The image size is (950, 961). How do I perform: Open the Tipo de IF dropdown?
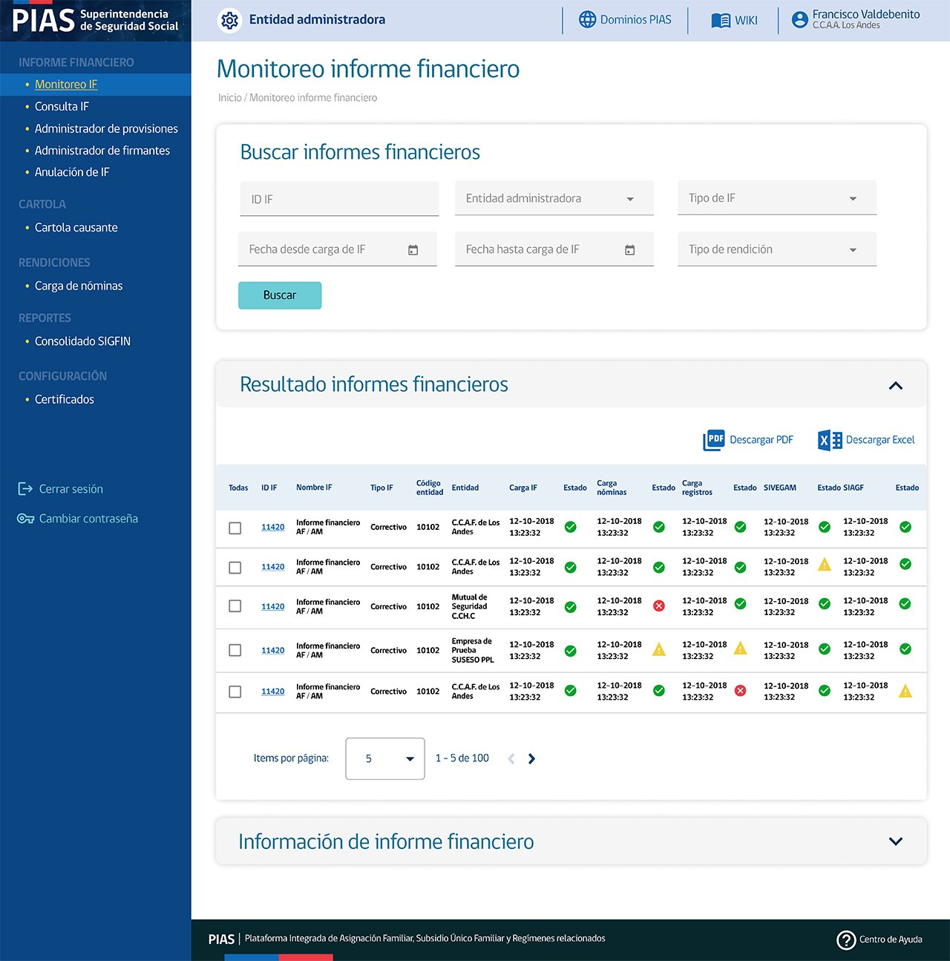[777, 198]
